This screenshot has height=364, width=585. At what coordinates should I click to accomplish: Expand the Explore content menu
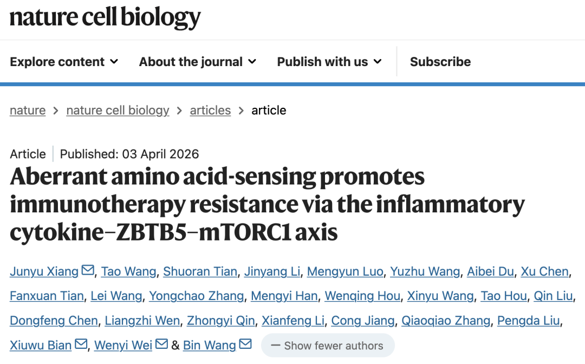pos(64,62)
